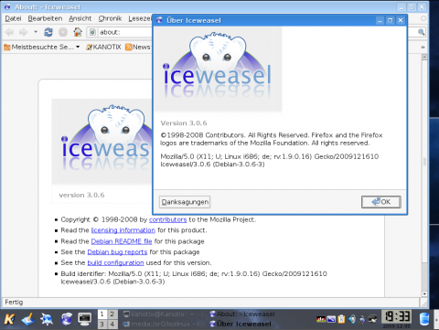Click the throbber icon at menu bar right end
Image resolution: width=439 pixels, height=330 pixels.
click(x=423, y=18)
